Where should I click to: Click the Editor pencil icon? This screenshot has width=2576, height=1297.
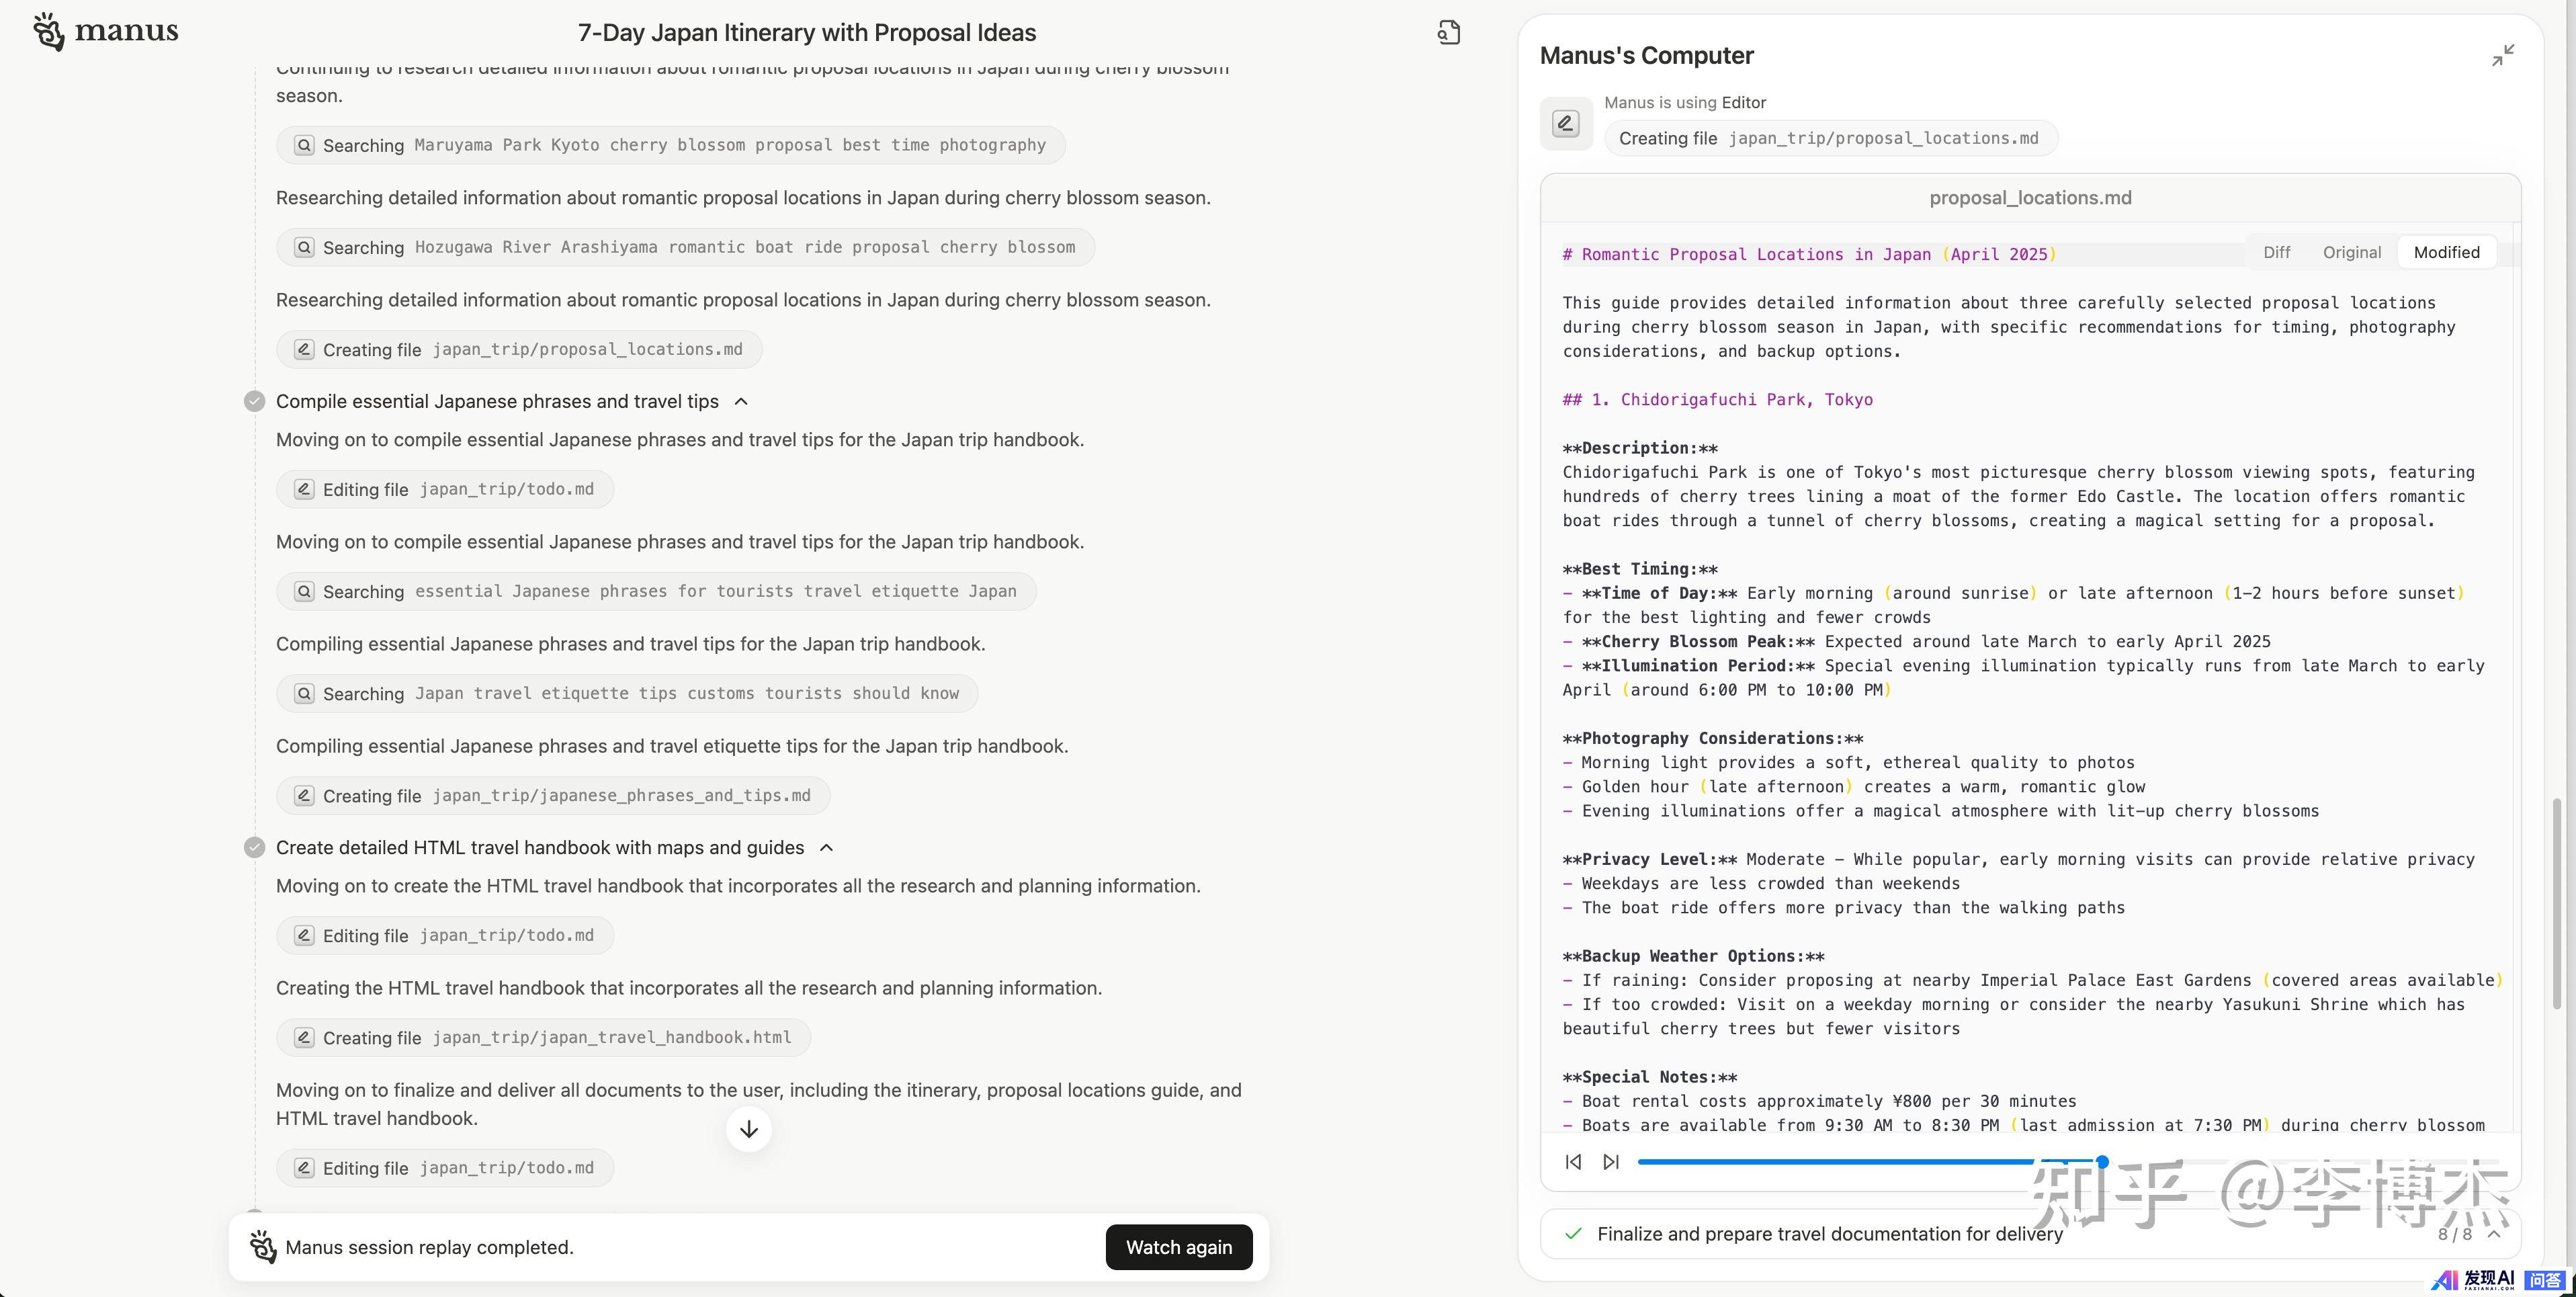click(1565, 124)
